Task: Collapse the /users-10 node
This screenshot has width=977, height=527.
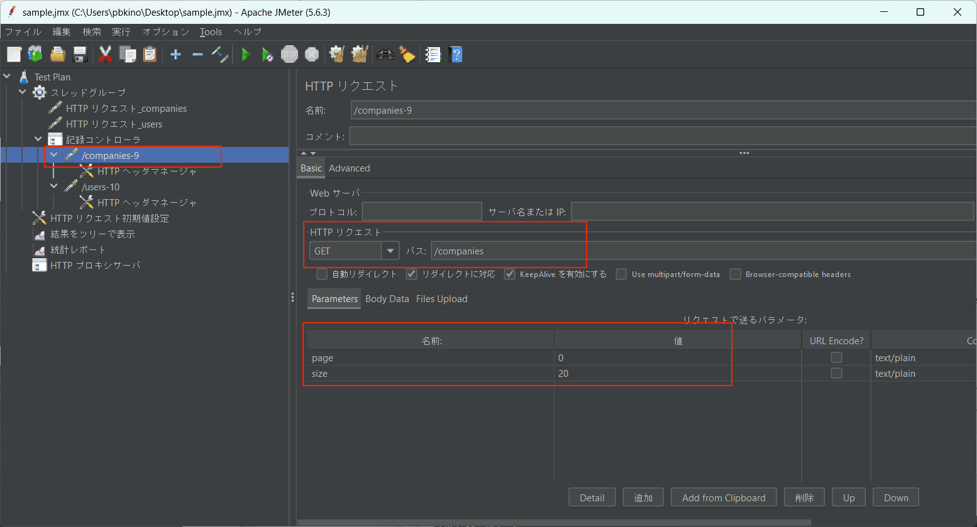Action: [54, 187]
